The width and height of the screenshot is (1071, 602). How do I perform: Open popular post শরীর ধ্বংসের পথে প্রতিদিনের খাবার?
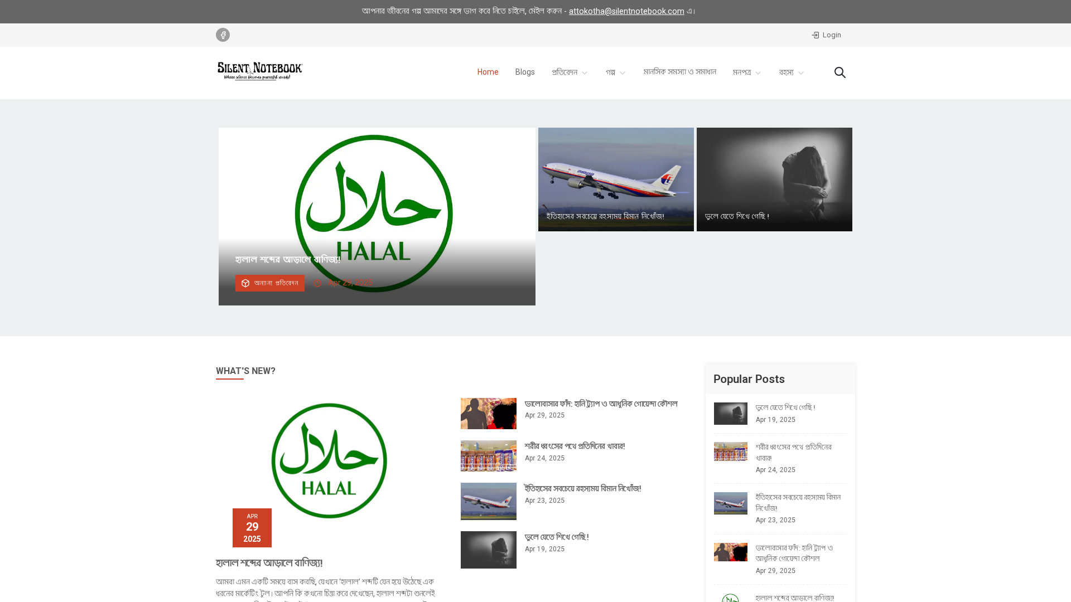coord(793,453)
